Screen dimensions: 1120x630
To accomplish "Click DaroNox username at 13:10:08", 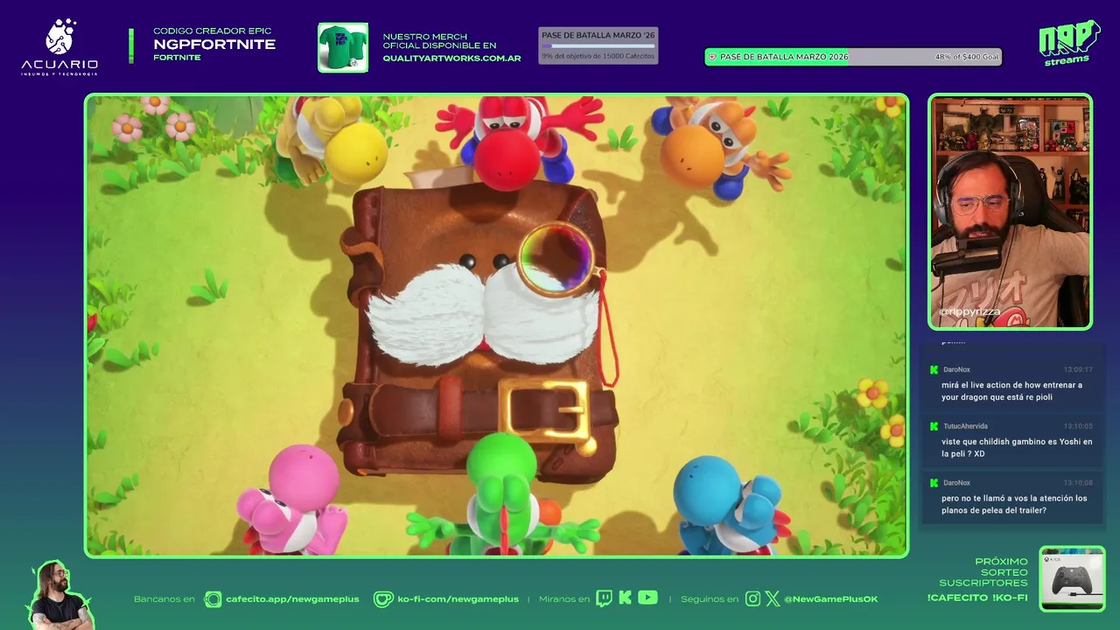I will 956,483.
